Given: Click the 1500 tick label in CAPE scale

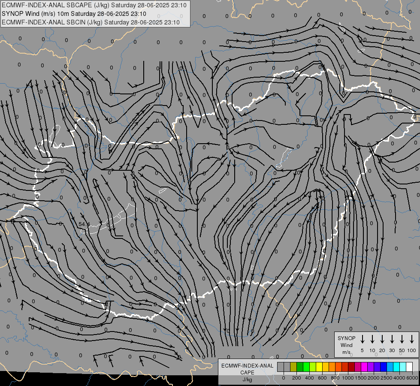Looking at the screenshot, I should [x=361, y=378].
